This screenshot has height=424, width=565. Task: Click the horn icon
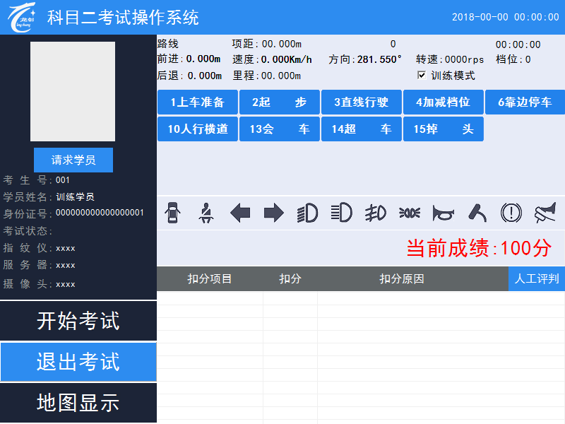(x=444, y=213)
